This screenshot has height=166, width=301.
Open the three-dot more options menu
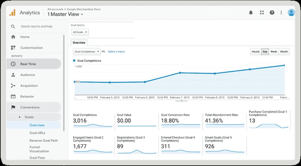[281, 13]
